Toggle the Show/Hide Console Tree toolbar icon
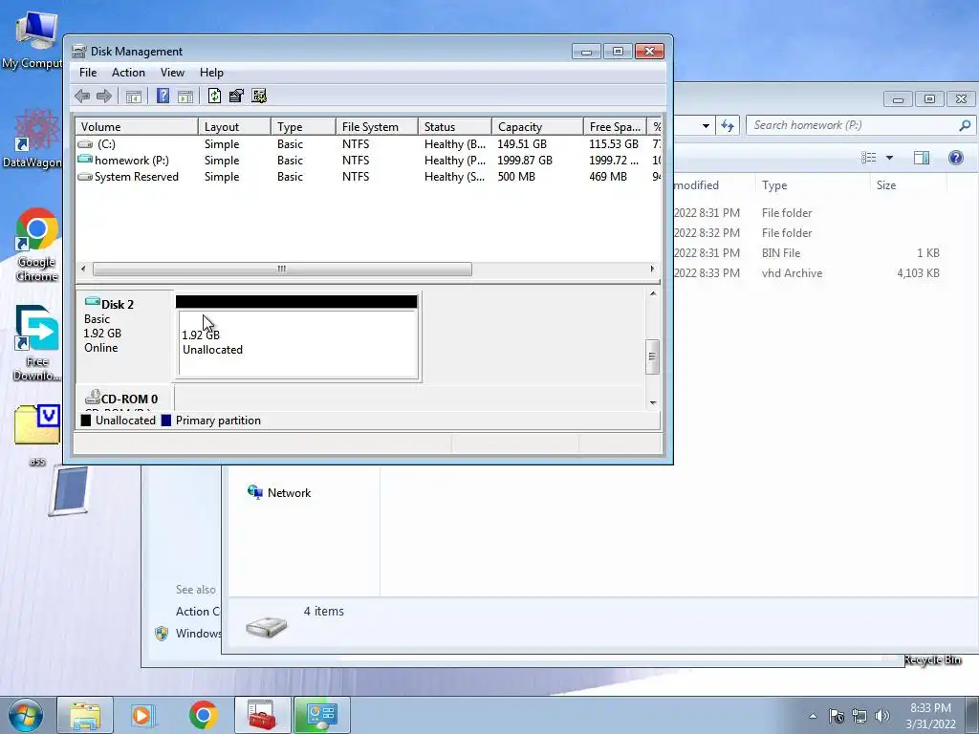979x734 pixels. click(x=134, y=97)
